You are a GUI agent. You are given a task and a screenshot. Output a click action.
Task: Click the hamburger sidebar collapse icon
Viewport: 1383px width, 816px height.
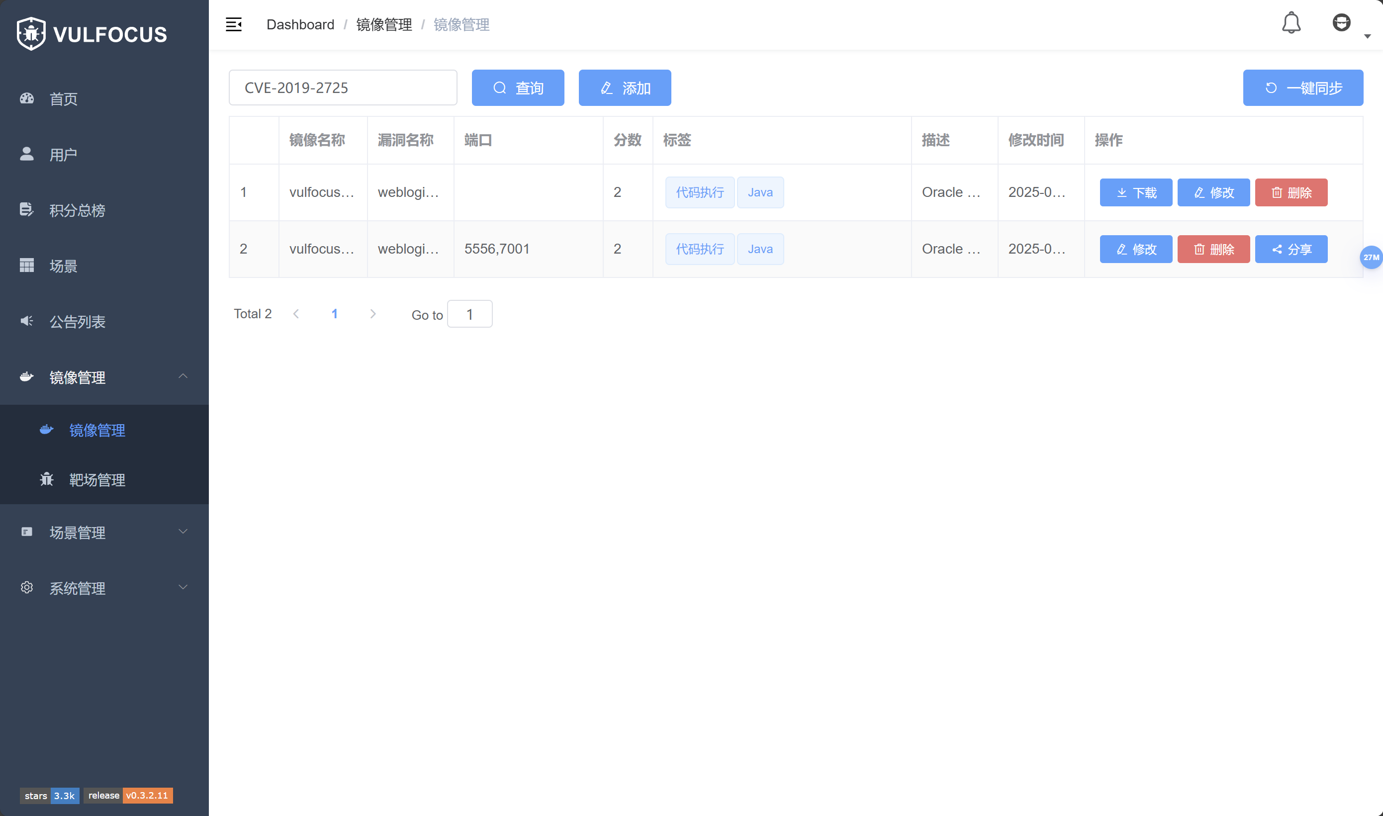point(234,25)
